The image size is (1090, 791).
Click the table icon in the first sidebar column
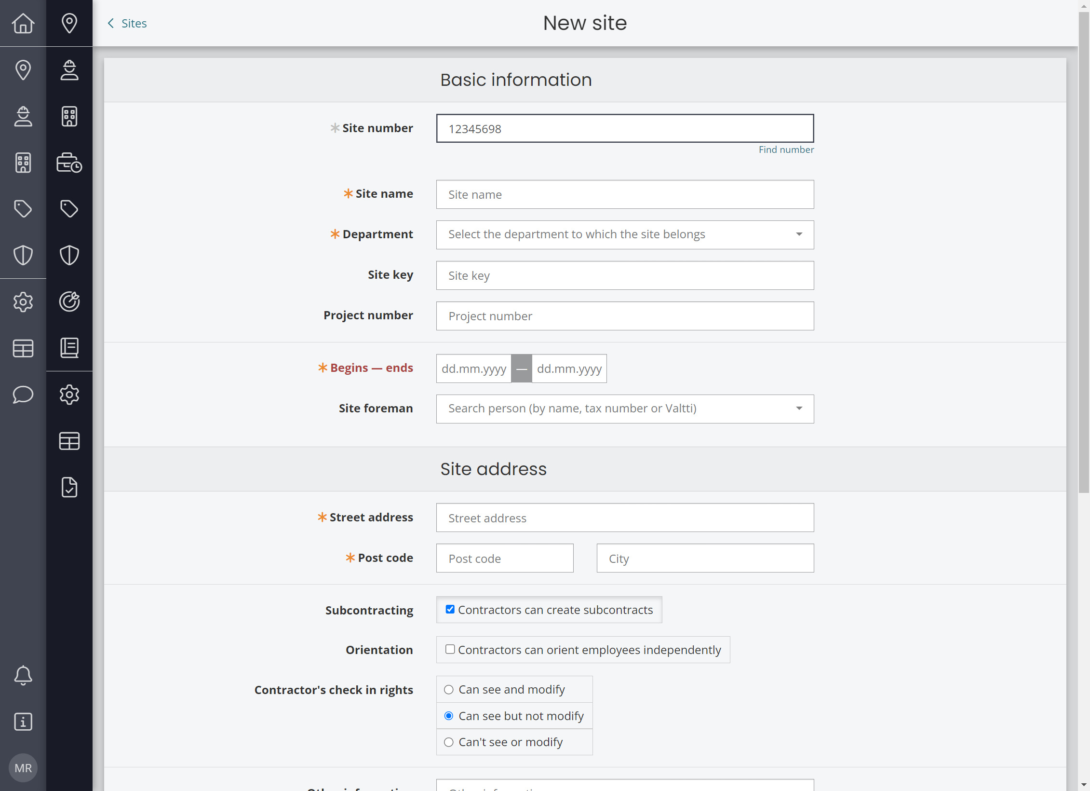tap(23, 348)
